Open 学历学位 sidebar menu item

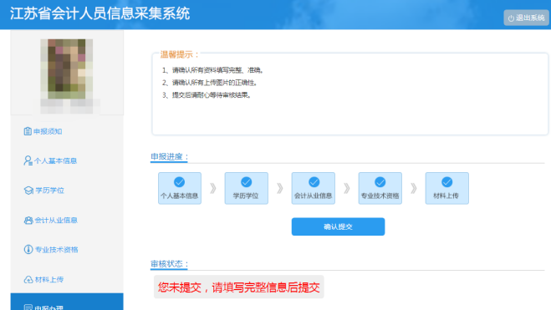click(67, 191)
